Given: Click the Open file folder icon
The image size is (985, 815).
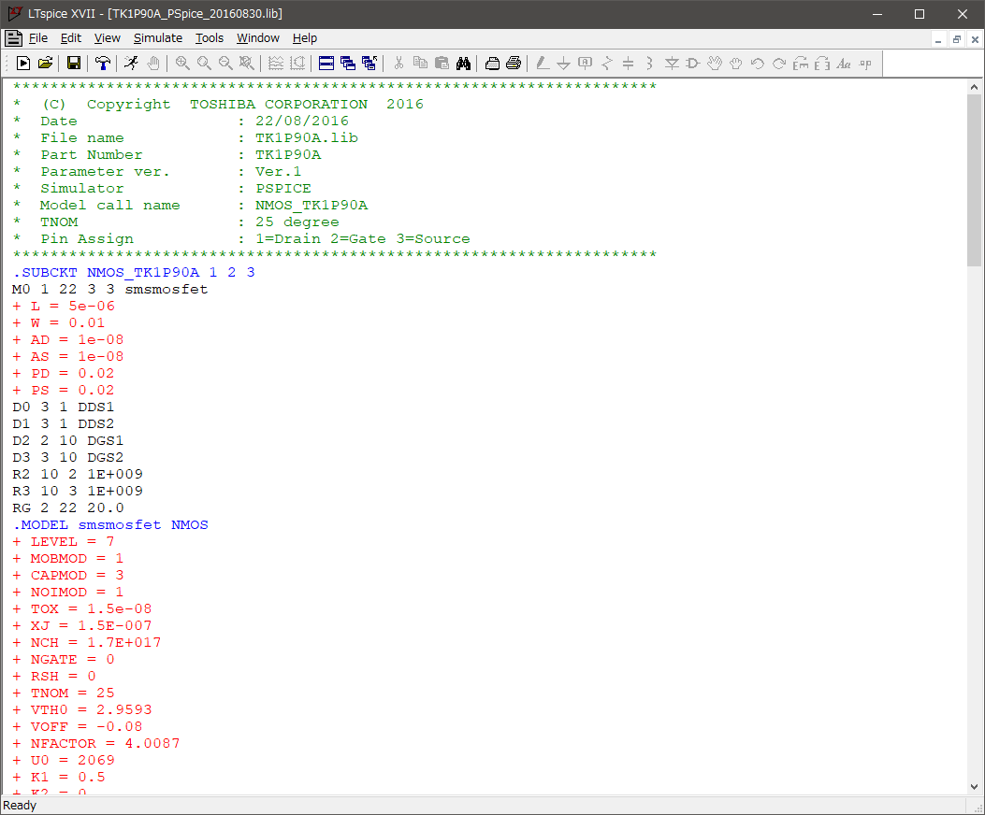Looking at the screenshot, I should pos(45,63).
